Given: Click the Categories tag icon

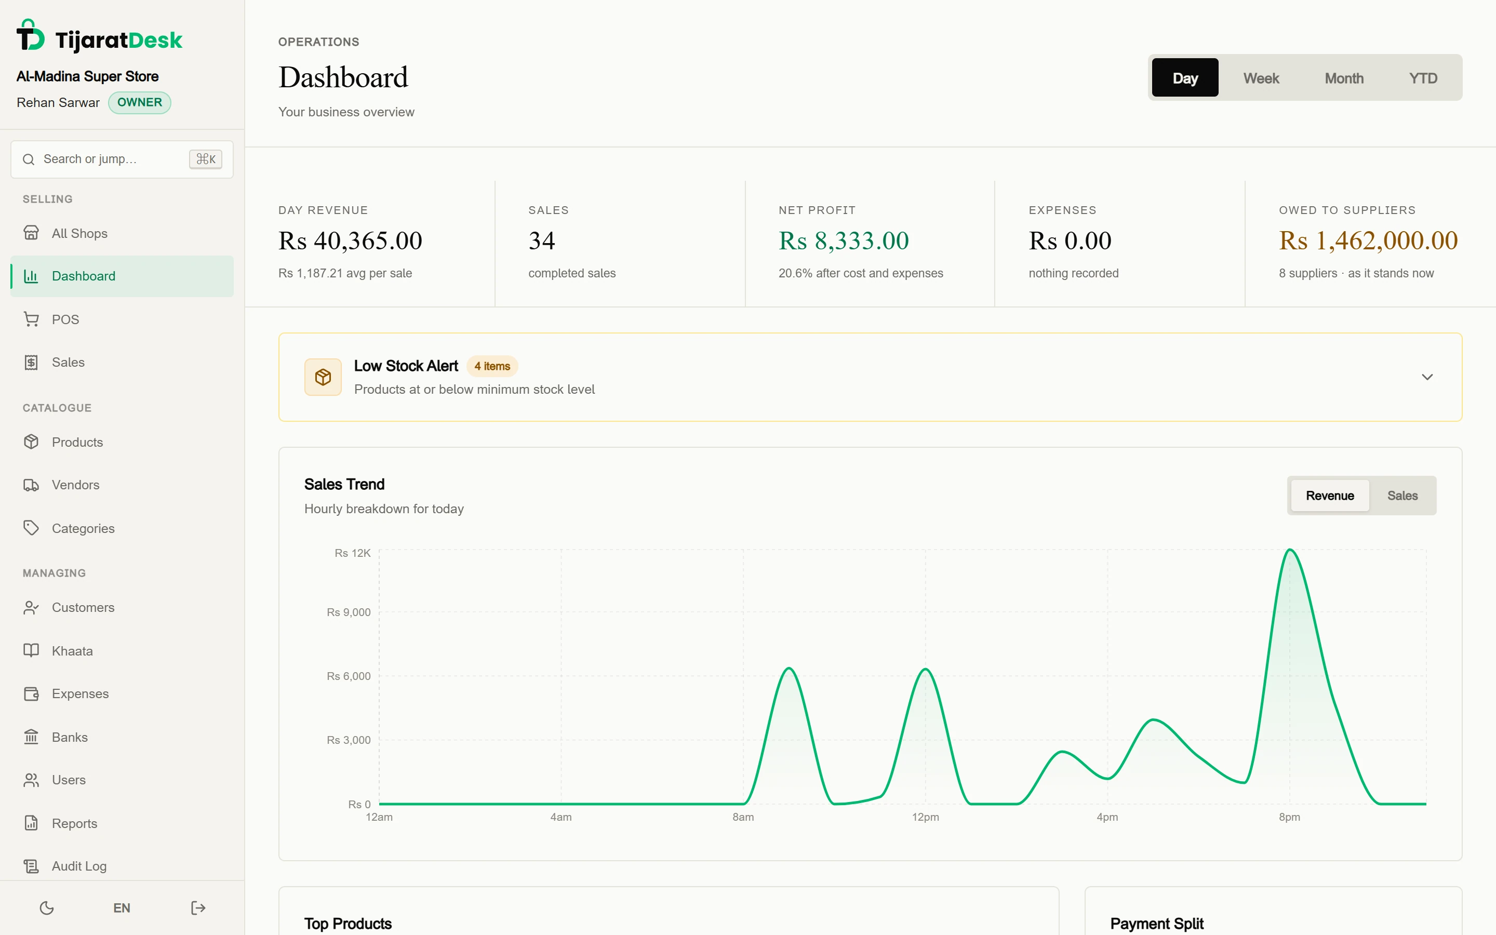Looking at the screenshot, I should pos(31,528).
